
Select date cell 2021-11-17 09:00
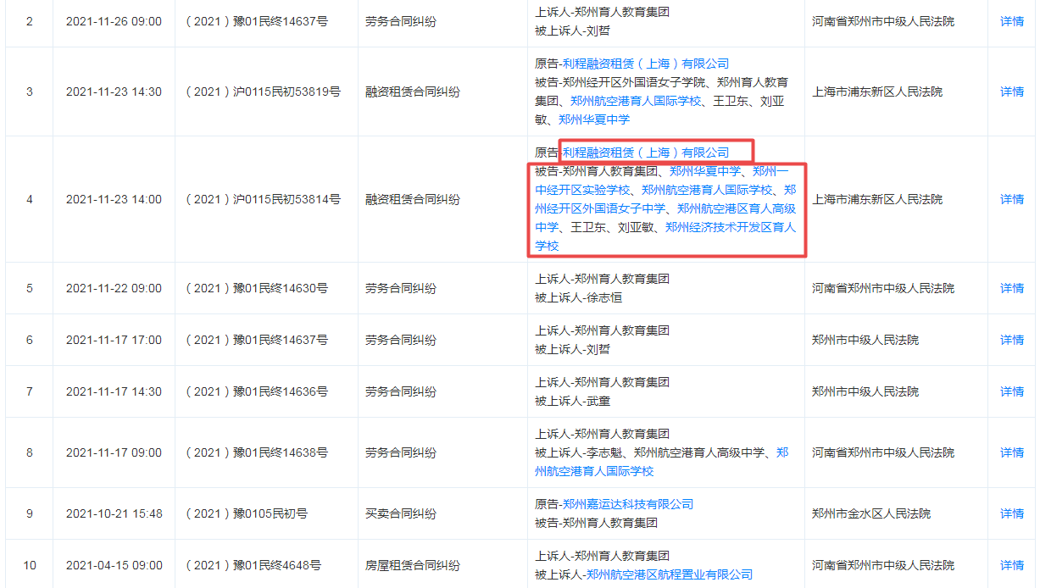pos(114,452)
